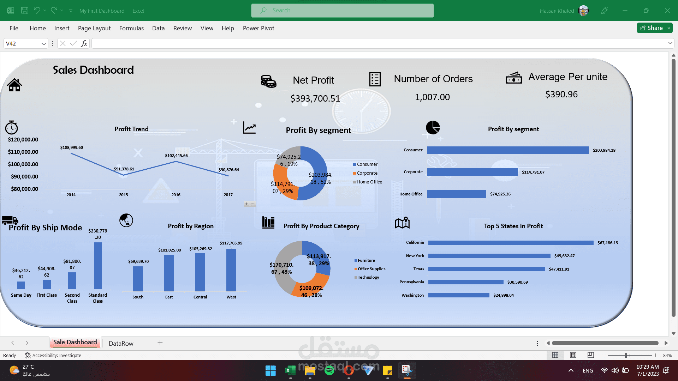Click the Share button
678x381 pixels.
pos(652,28)
